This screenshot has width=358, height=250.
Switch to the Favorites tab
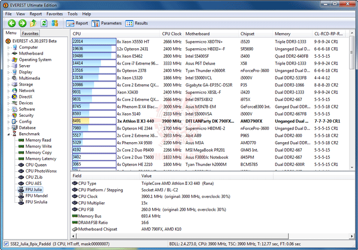click(30, 33)
